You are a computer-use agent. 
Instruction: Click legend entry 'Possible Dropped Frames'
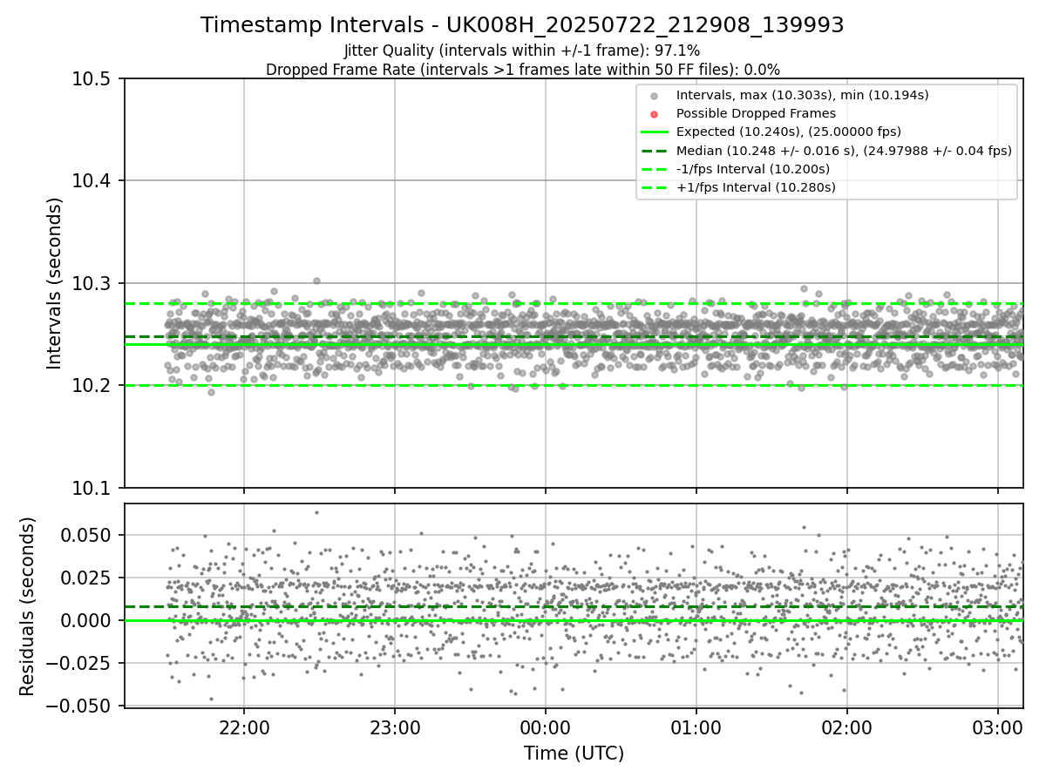point(756,113)
